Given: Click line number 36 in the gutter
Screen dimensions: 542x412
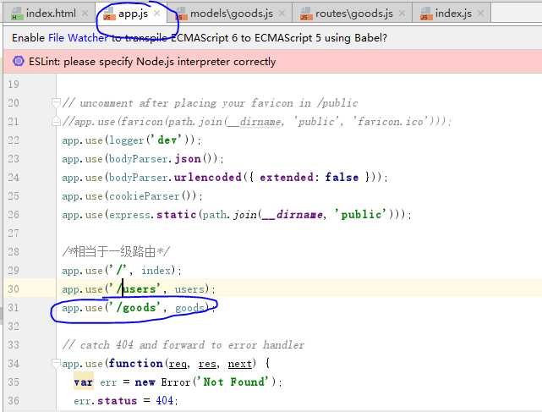Looking at the screenshot, I should tap(14, 401).
